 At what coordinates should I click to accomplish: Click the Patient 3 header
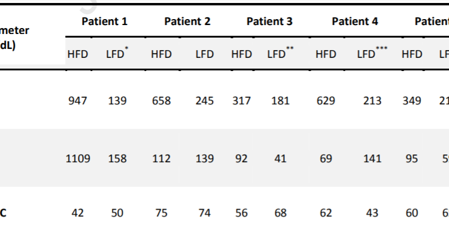click(269, 21)
